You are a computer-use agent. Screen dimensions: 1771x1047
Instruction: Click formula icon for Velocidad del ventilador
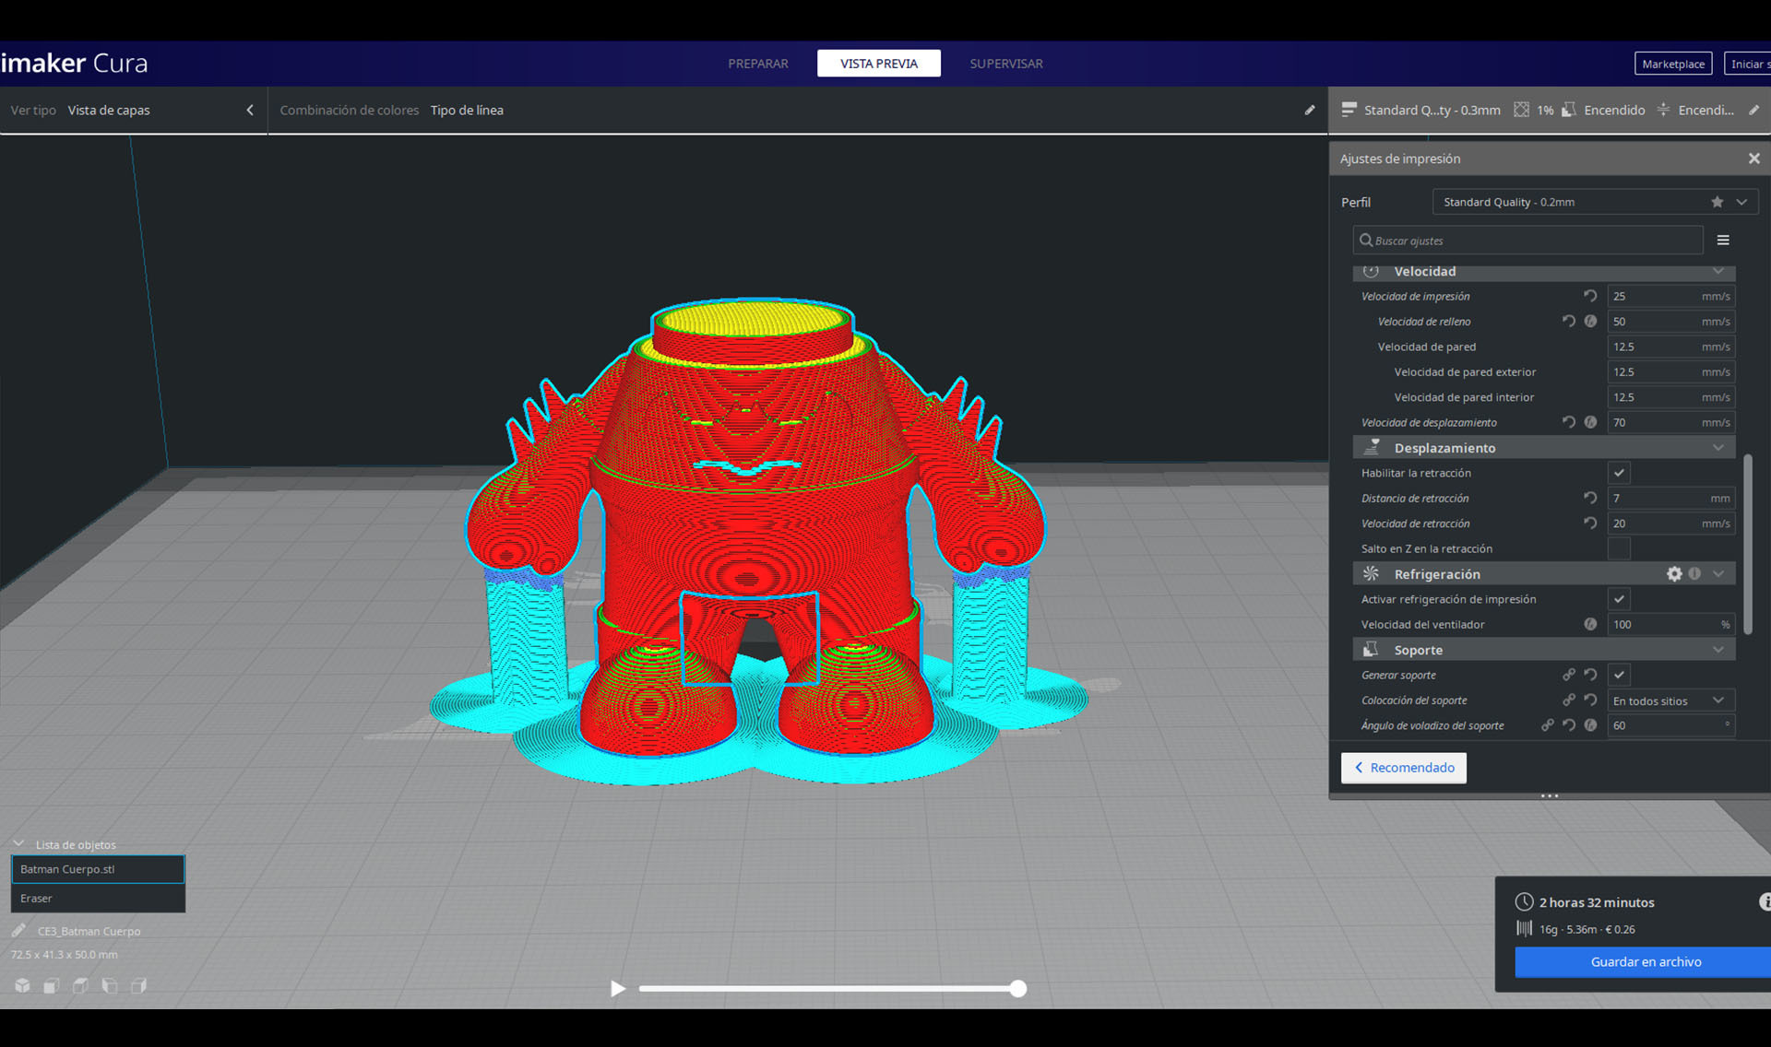click(x=1590, y=624)
